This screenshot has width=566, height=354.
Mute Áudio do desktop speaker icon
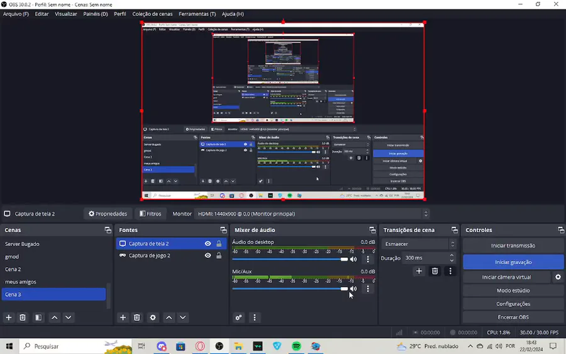[x=353, y=259]
